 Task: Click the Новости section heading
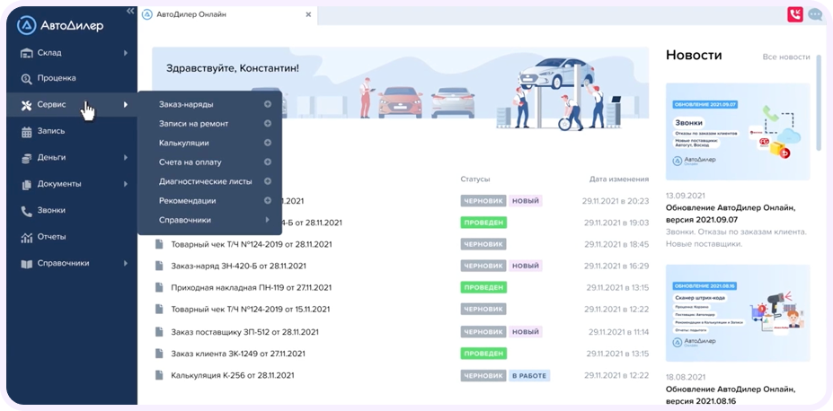[x=694, y=55]
